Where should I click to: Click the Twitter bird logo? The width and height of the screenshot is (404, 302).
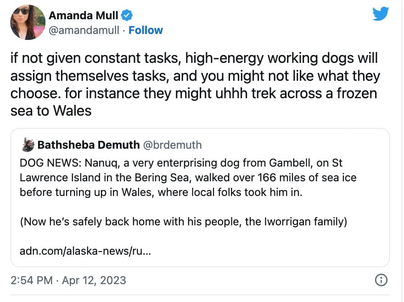[381, 14]
